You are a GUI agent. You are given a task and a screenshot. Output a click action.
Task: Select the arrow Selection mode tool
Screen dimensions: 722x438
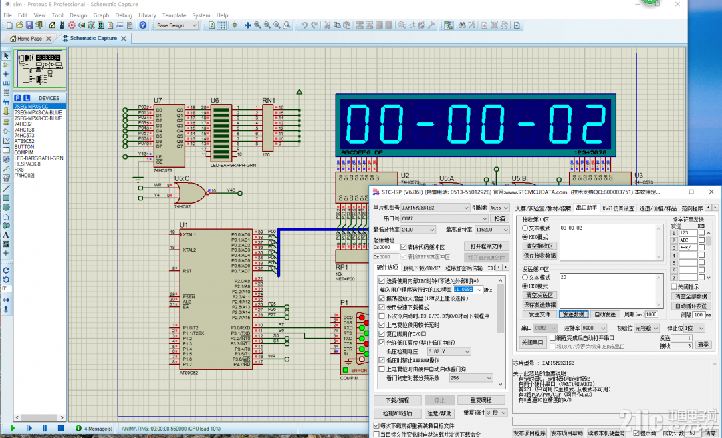pyautogui.click(x=6, y=55)
